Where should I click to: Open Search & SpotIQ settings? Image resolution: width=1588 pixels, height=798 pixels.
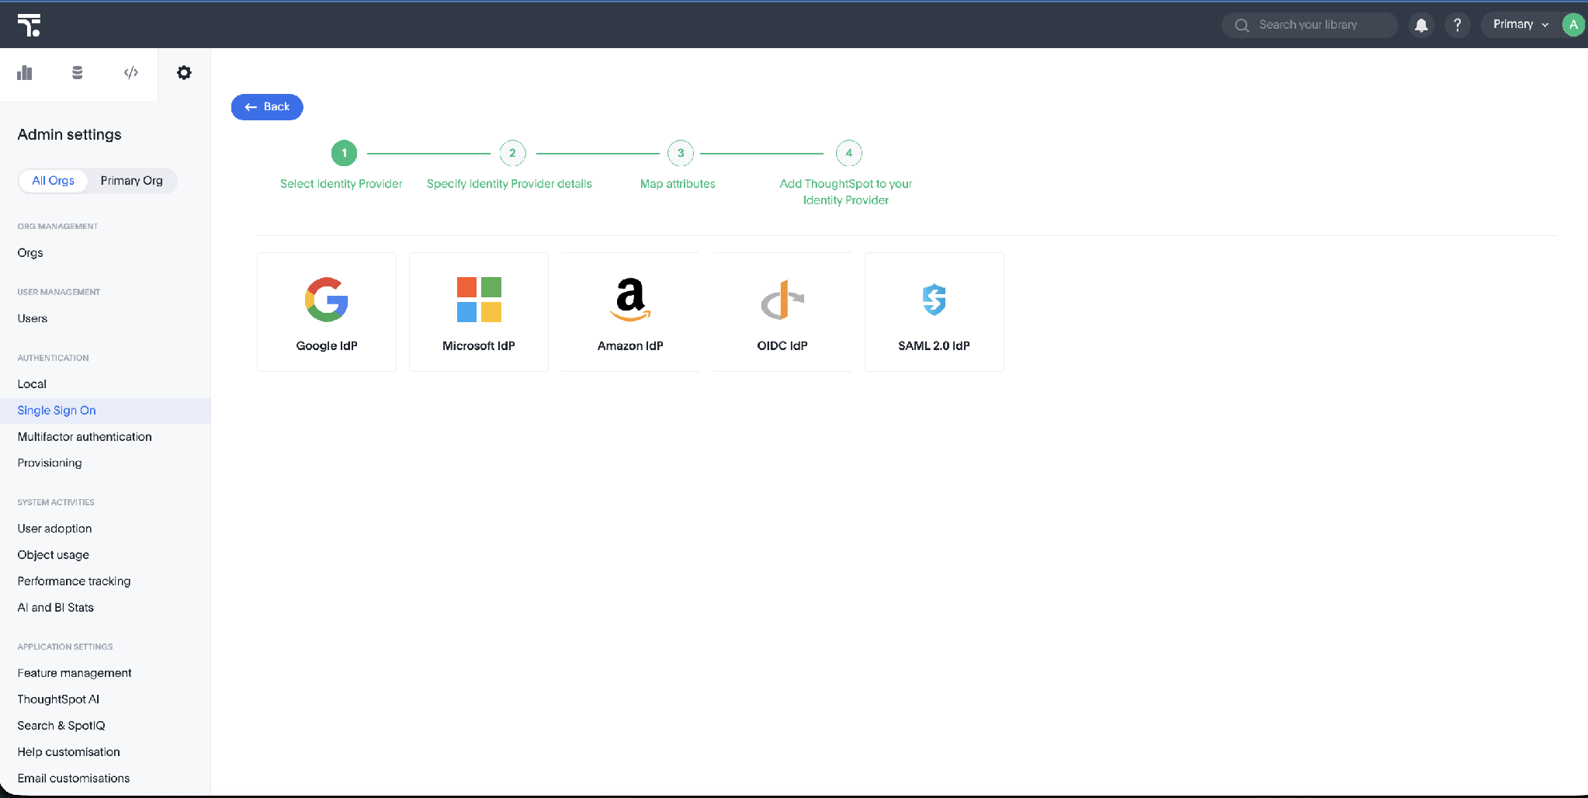tap(105, 726)
